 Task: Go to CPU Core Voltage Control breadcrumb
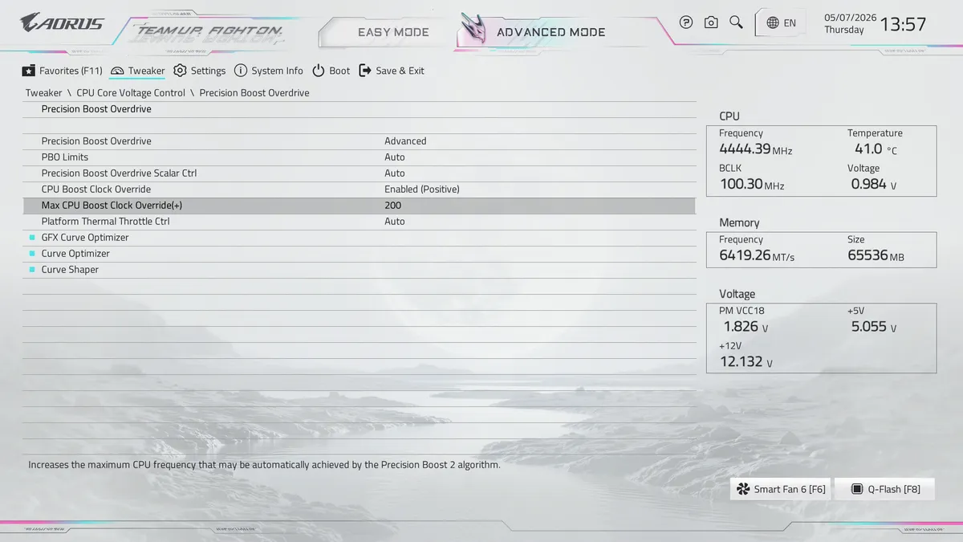[131, 93]
